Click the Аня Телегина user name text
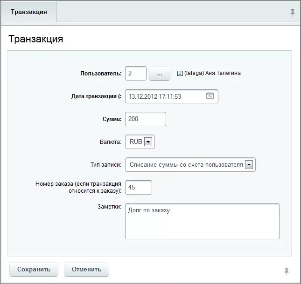The image size is (301, 284). click(223, 73)
